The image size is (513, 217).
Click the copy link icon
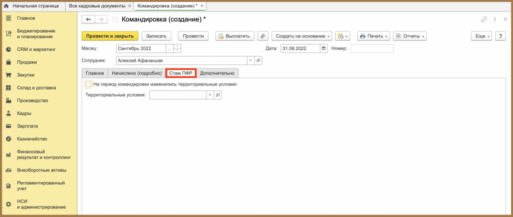click(x=483, y=19)
